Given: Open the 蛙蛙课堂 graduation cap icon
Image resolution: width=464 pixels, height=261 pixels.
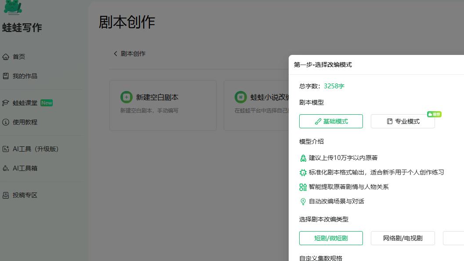Looking at the screenshot, I should tap(6, 102).
